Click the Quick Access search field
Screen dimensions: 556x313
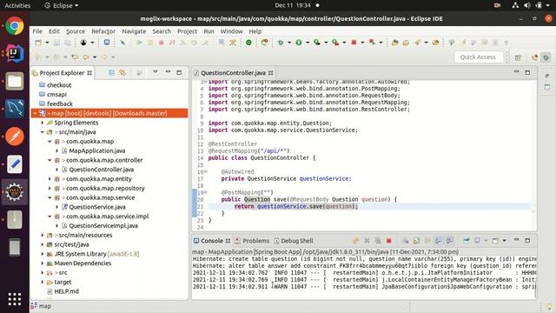478,57
